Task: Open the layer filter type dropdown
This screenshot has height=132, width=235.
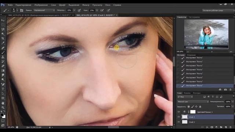Action: pos(185,97)
